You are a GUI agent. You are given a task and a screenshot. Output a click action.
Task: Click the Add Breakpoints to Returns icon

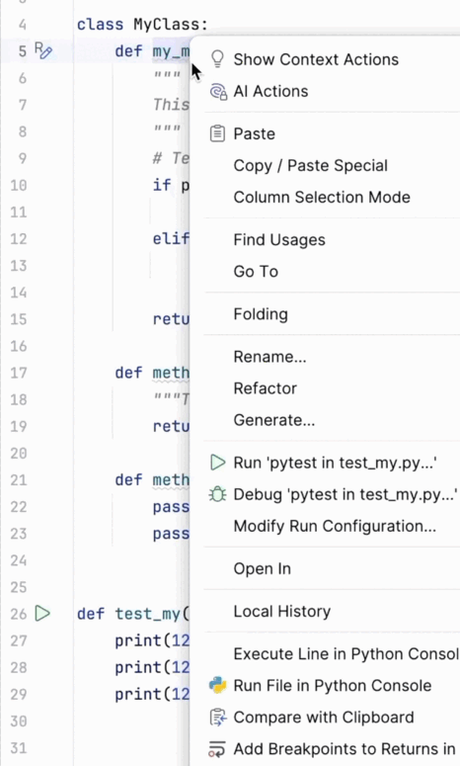pyautogui.click(x=217, y=749)
